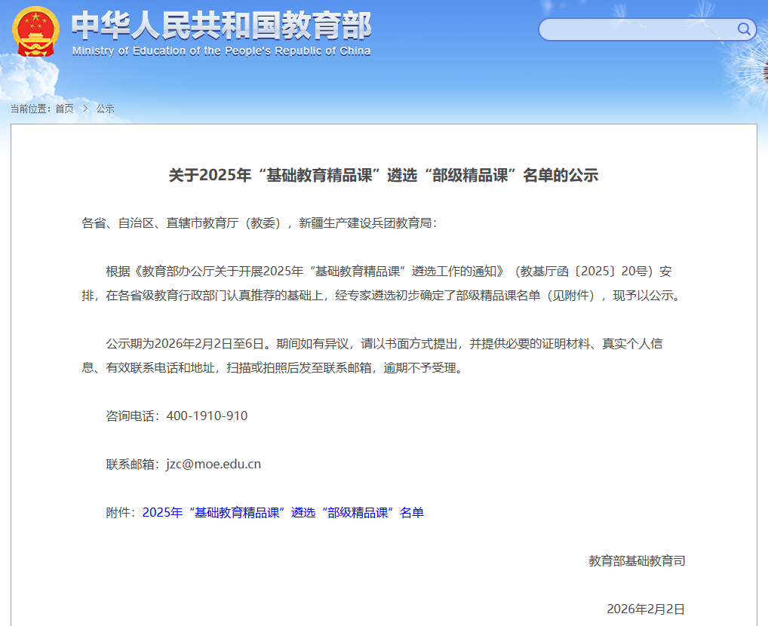Click the announcement title heading

click(x=383, y=176)
